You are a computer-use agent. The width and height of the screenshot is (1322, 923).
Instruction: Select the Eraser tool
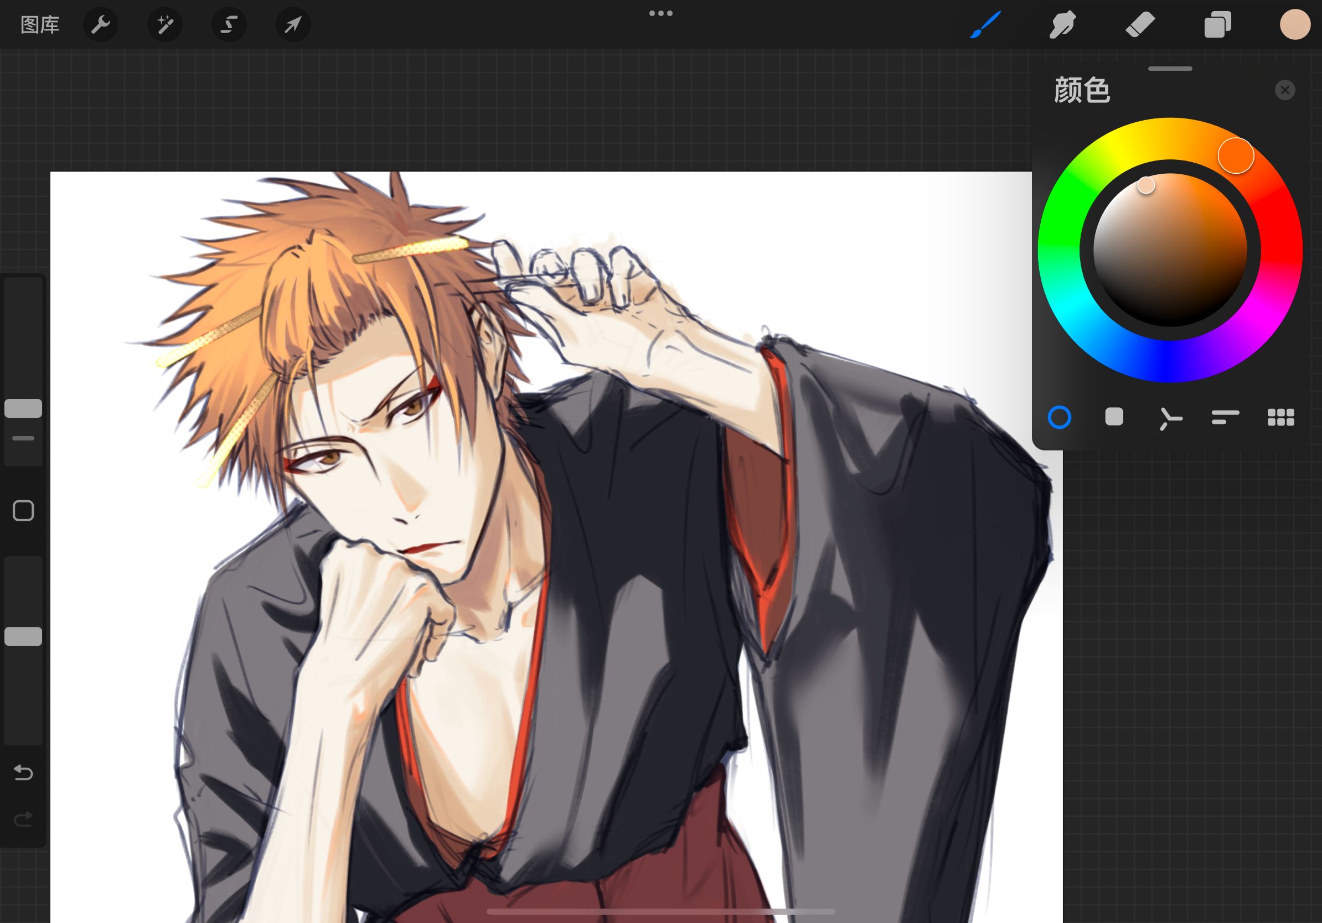pyautogui.click(x=1140, y=25)
